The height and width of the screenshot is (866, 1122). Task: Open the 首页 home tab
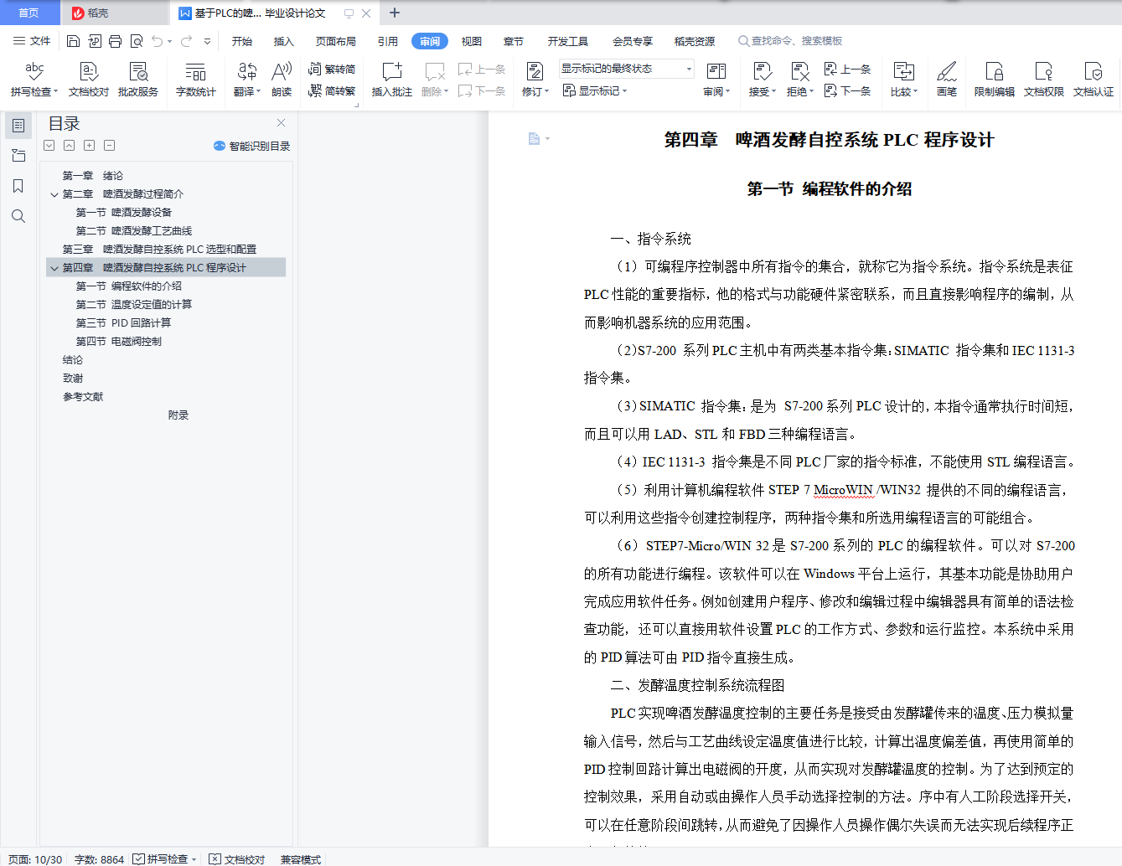point(29,13)
